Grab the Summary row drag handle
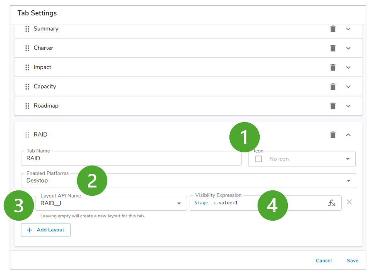Viewport: 369px width, 274px height. 27,29
